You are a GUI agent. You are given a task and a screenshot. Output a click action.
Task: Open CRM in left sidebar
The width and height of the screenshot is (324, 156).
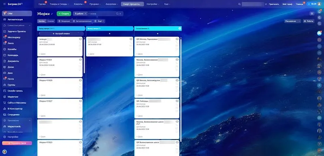pos(17,13)
